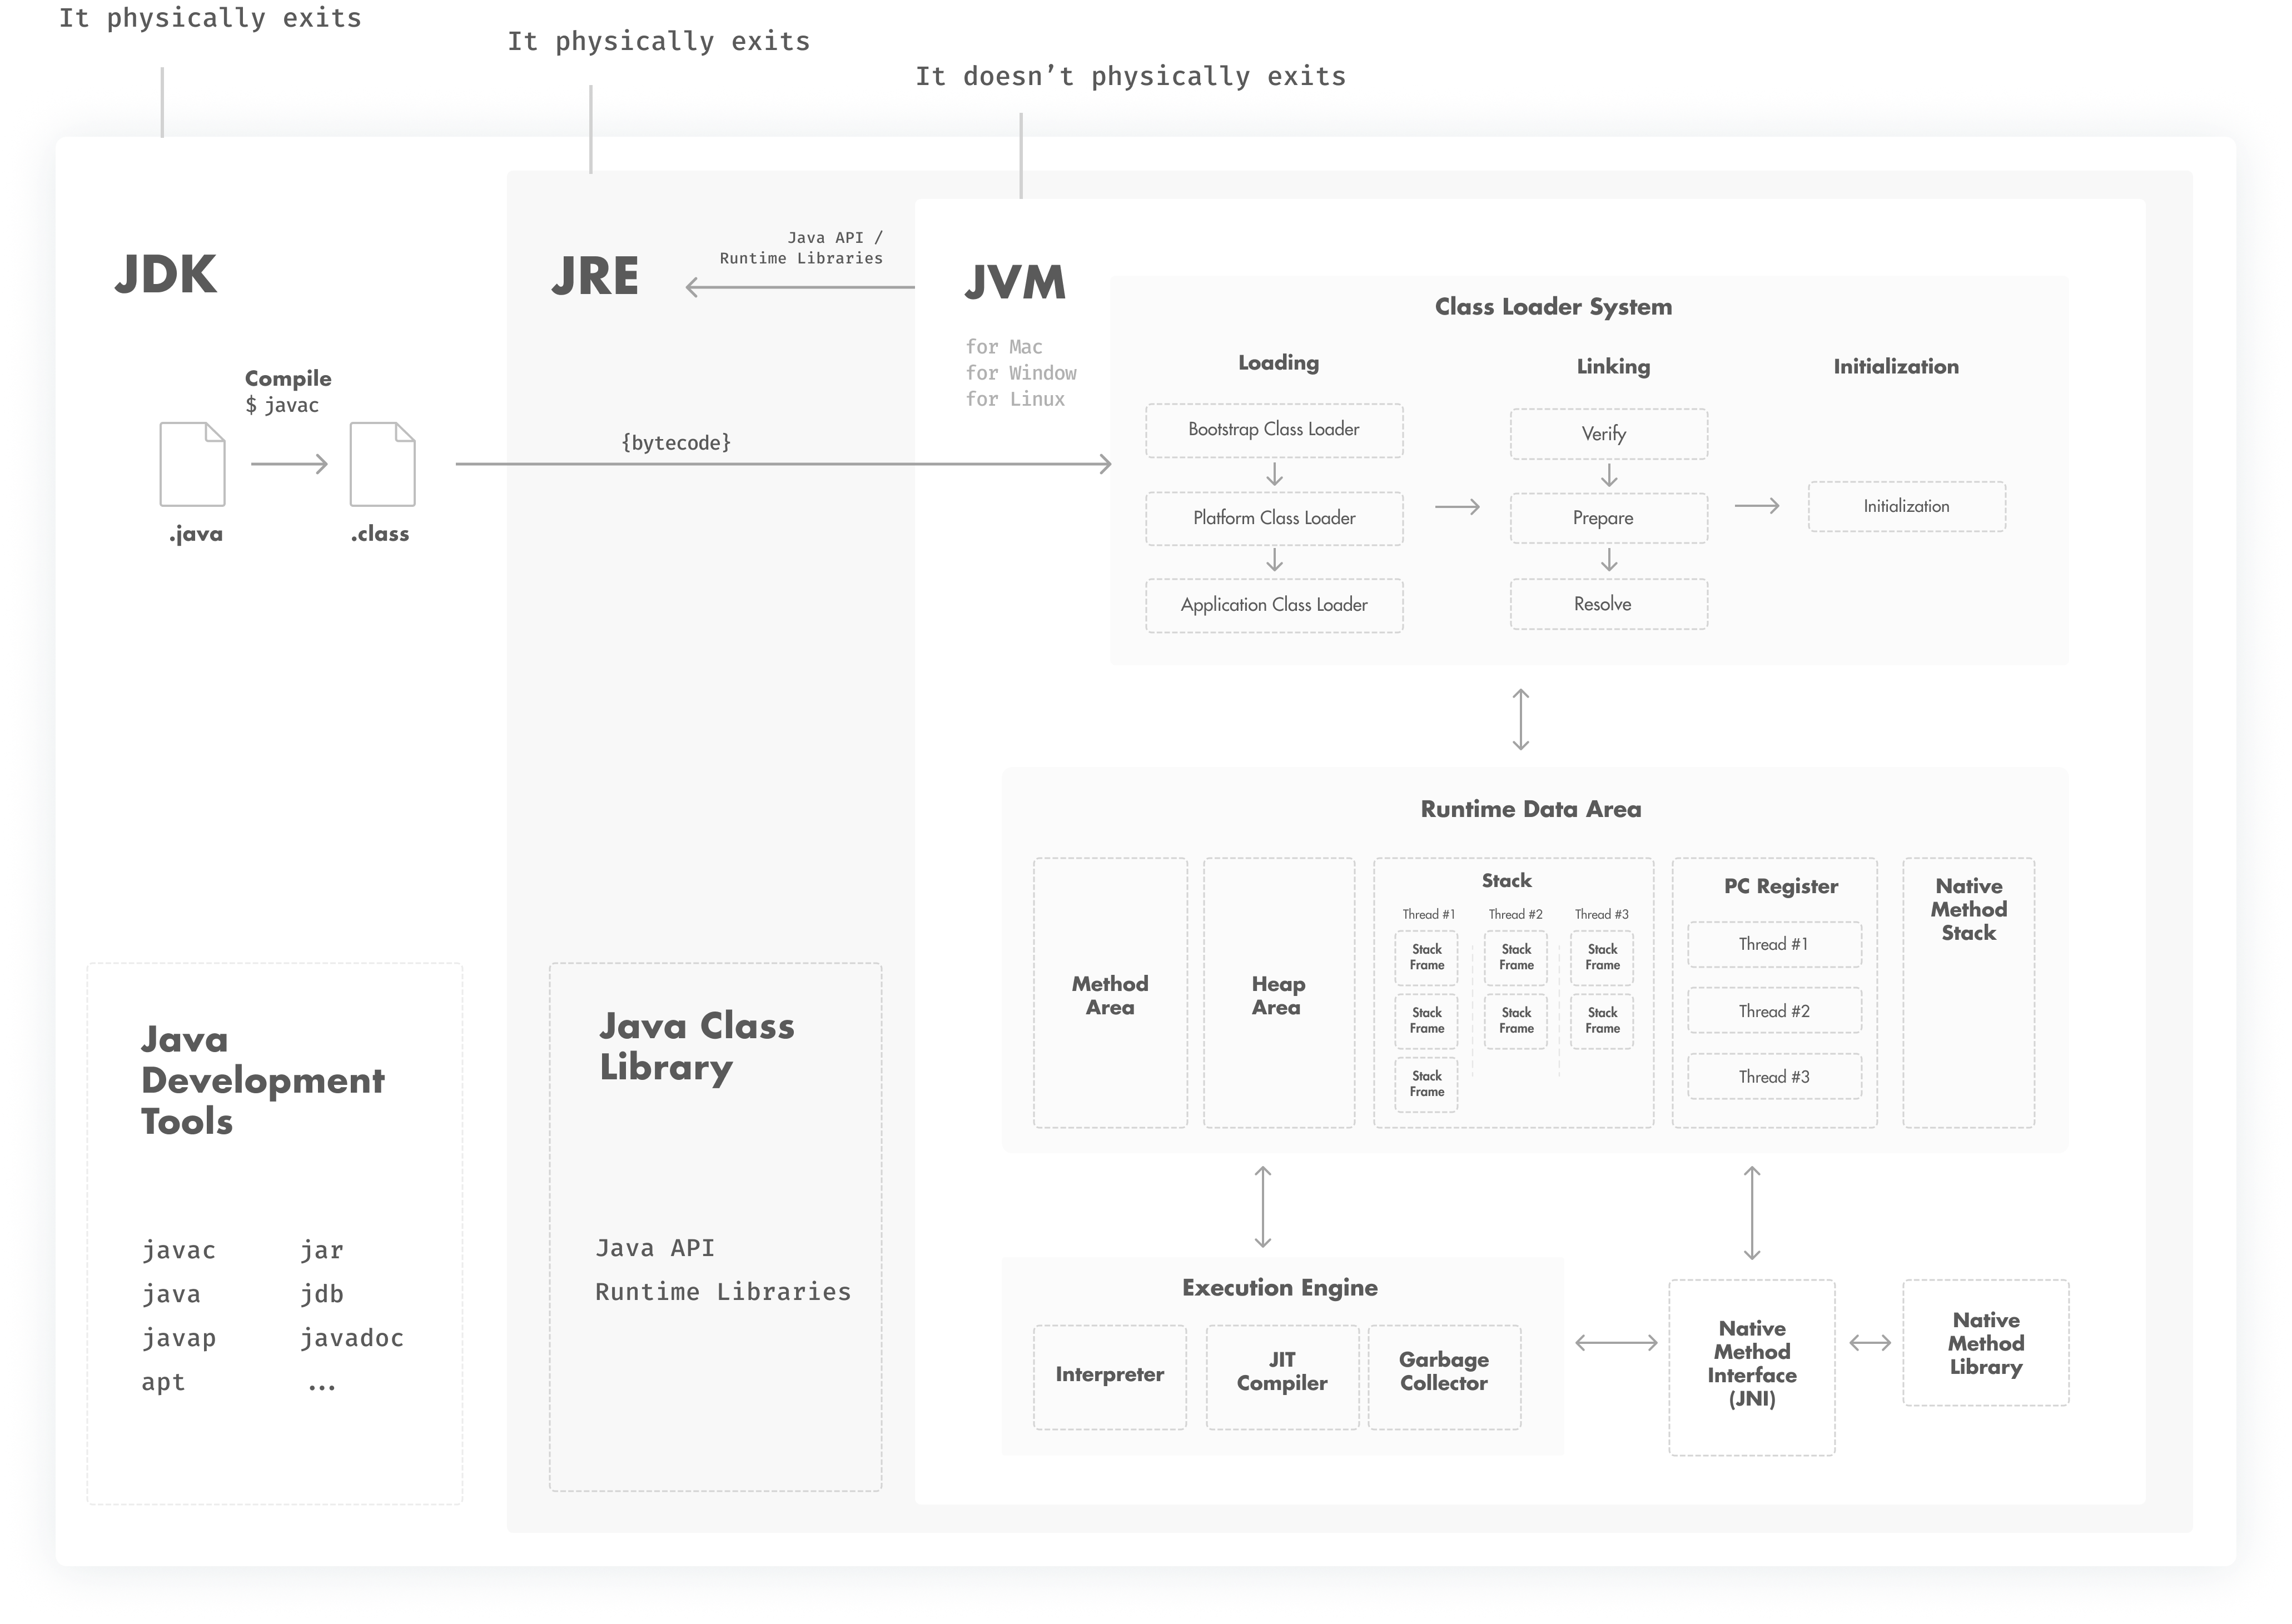Click the arrow between .java and .class
The height and width of the screenshot is (1624, 2292).
(289, 464)
